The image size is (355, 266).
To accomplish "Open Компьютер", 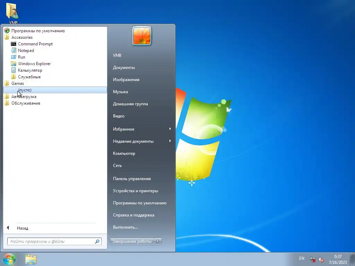I will point(124,153).
